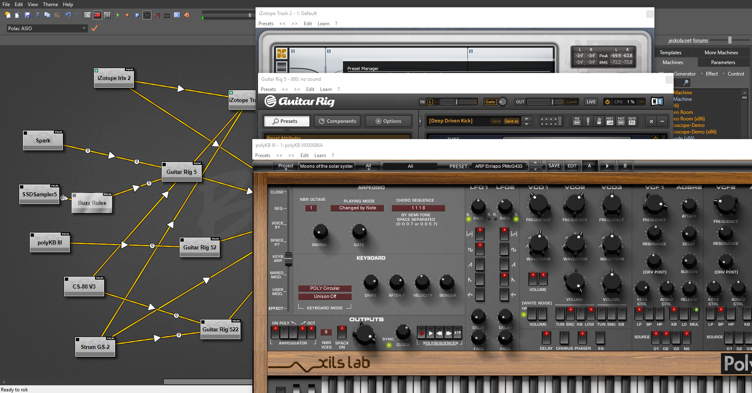The height and width of the screenshot is (393, 752).
Task: Open the Presets menu in polyKB III window
Action: (x=263, y=155)
